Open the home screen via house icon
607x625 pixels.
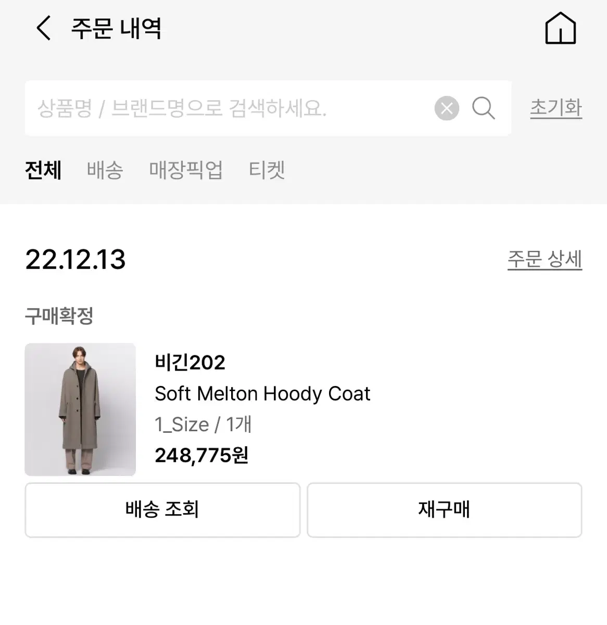point(560,28)
